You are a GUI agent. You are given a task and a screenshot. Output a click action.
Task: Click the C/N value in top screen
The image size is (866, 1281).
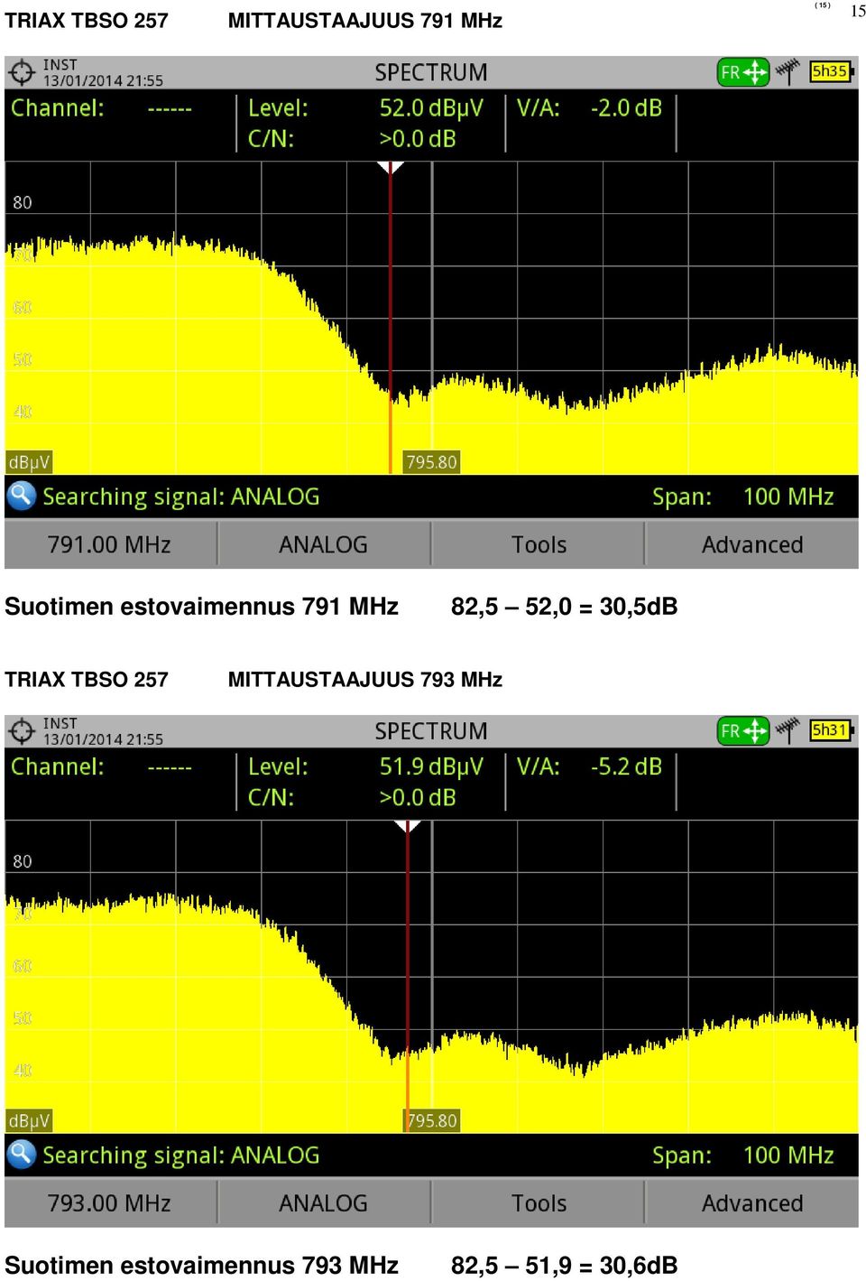(418, 139)
